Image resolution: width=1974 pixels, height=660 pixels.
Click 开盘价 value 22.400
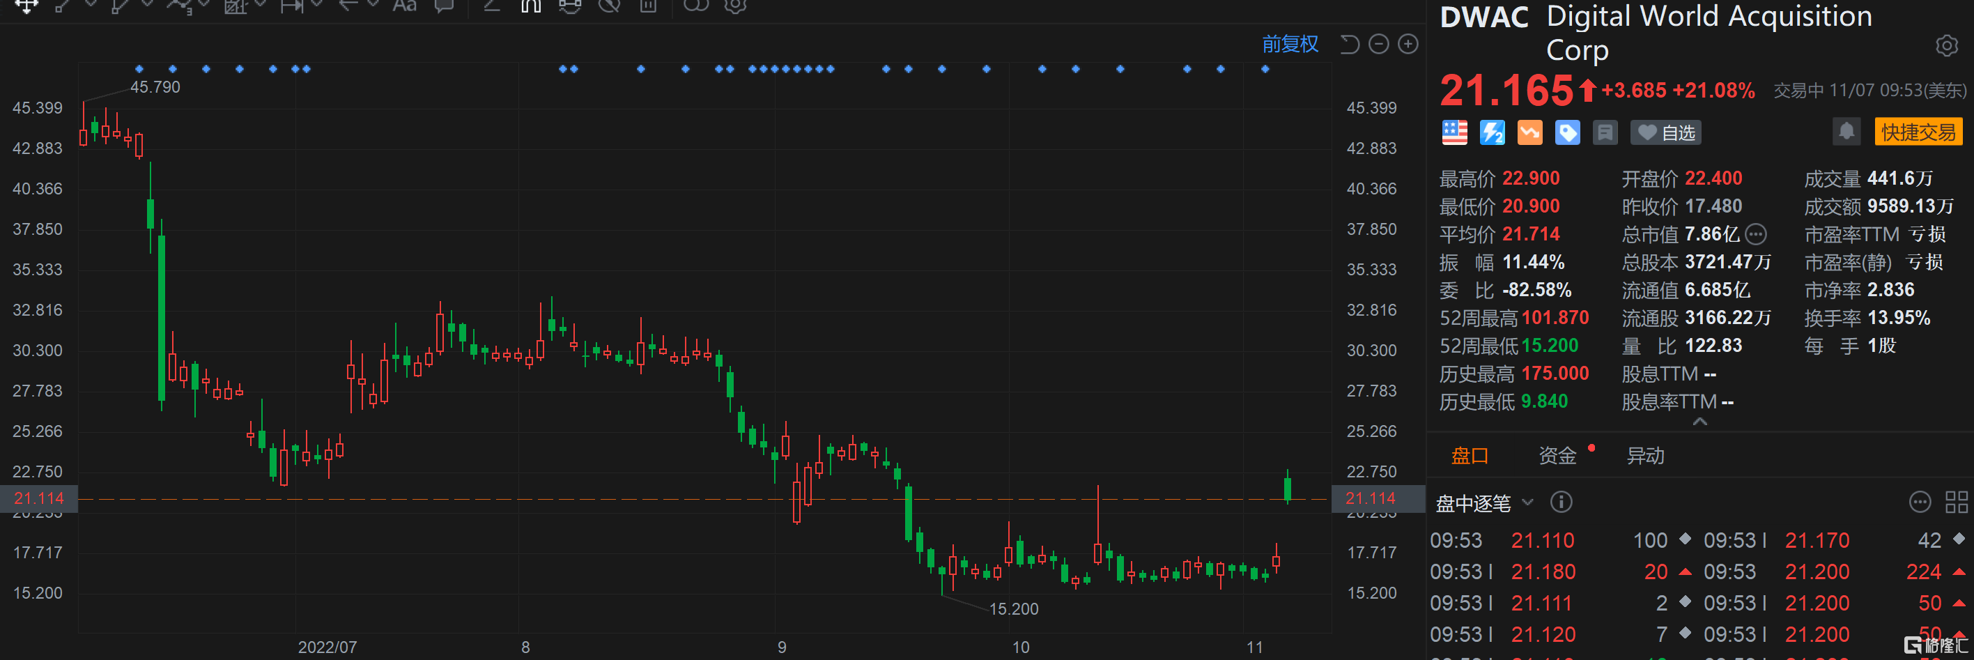click(x=1713, y=178)
